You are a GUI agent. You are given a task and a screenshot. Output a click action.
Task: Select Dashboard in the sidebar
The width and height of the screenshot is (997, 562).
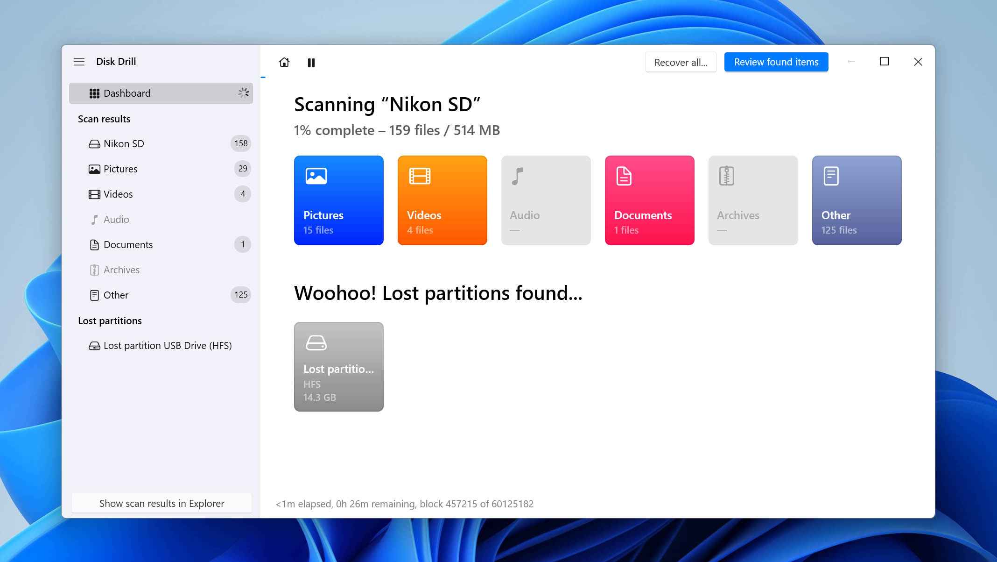pyautogui.click(x=161, y=93)
